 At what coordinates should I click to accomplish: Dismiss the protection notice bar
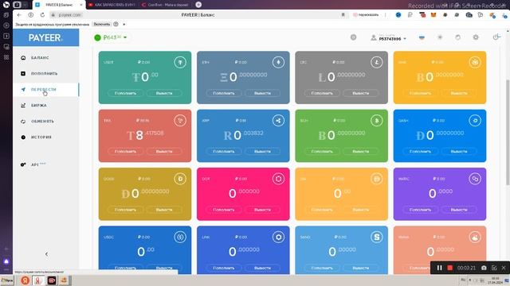(x=124, y=25)
